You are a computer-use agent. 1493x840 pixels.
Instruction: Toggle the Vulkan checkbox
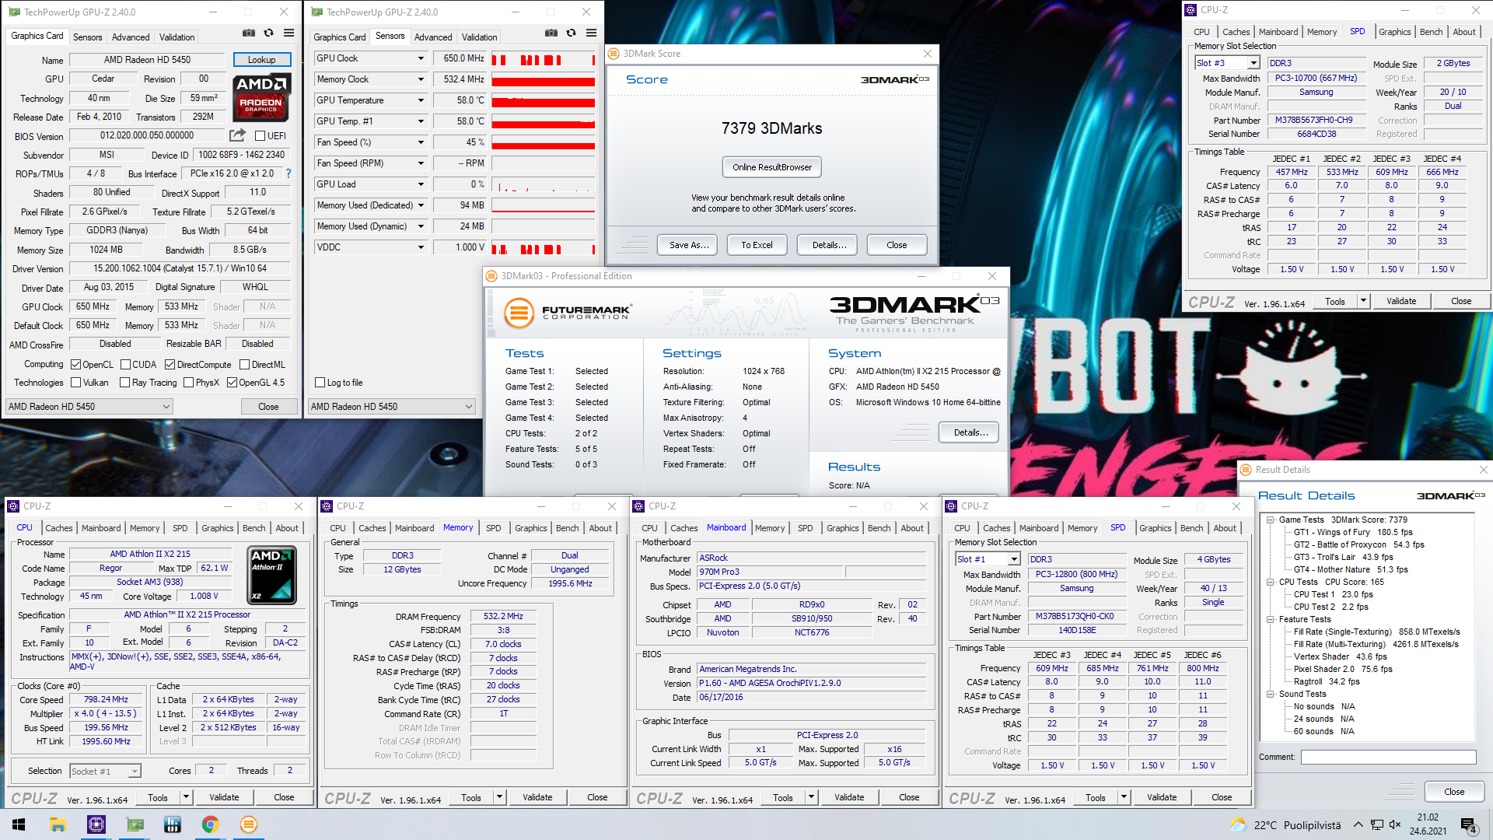coord(75,383)
